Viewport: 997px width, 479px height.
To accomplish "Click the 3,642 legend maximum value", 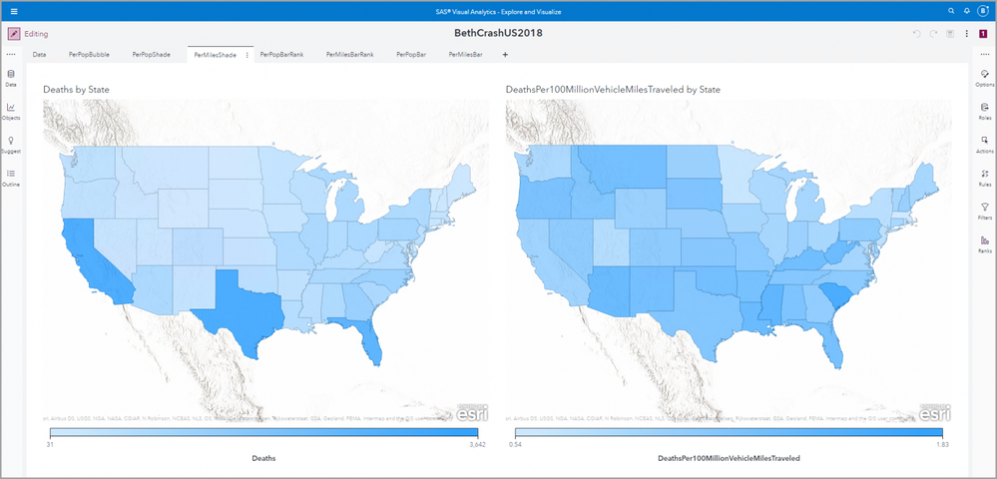I will pyautogui.click(x=476, y=445).
